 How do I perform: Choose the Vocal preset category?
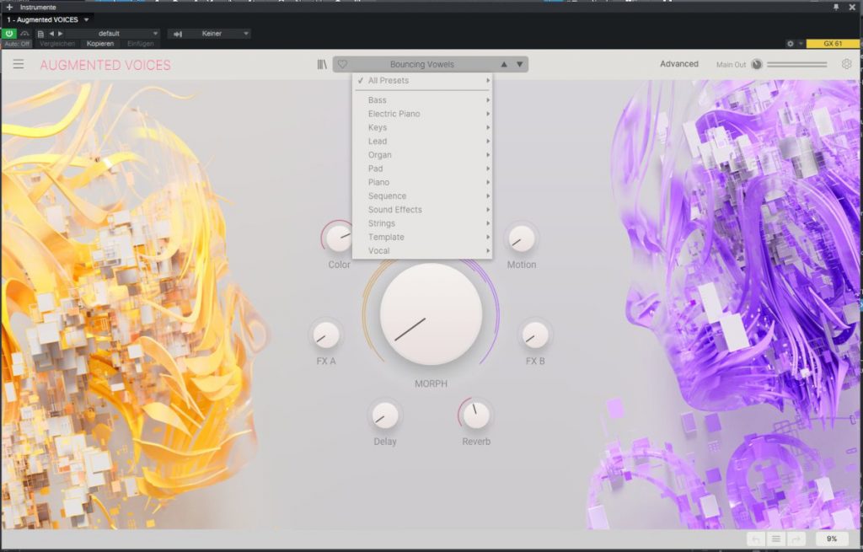tap(422, 251)
